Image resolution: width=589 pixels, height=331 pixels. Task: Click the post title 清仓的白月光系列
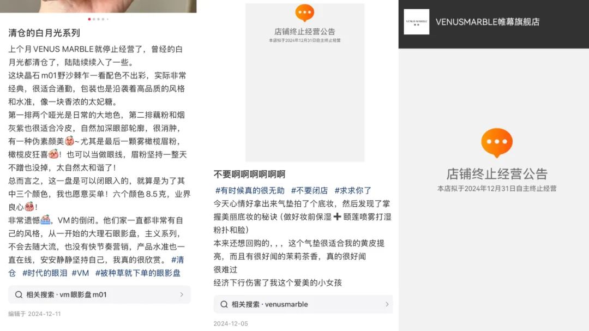44,33
